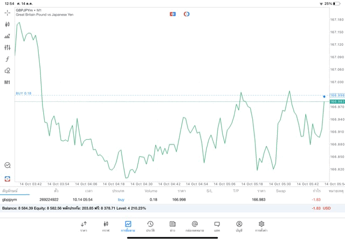Tap the -1.83 profit in gbpjpym row
Screen dimensions: 345x241
coord(316,199)
